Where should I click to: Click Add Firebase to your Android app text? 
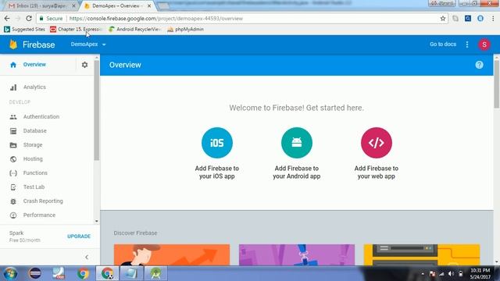(297, 173)
